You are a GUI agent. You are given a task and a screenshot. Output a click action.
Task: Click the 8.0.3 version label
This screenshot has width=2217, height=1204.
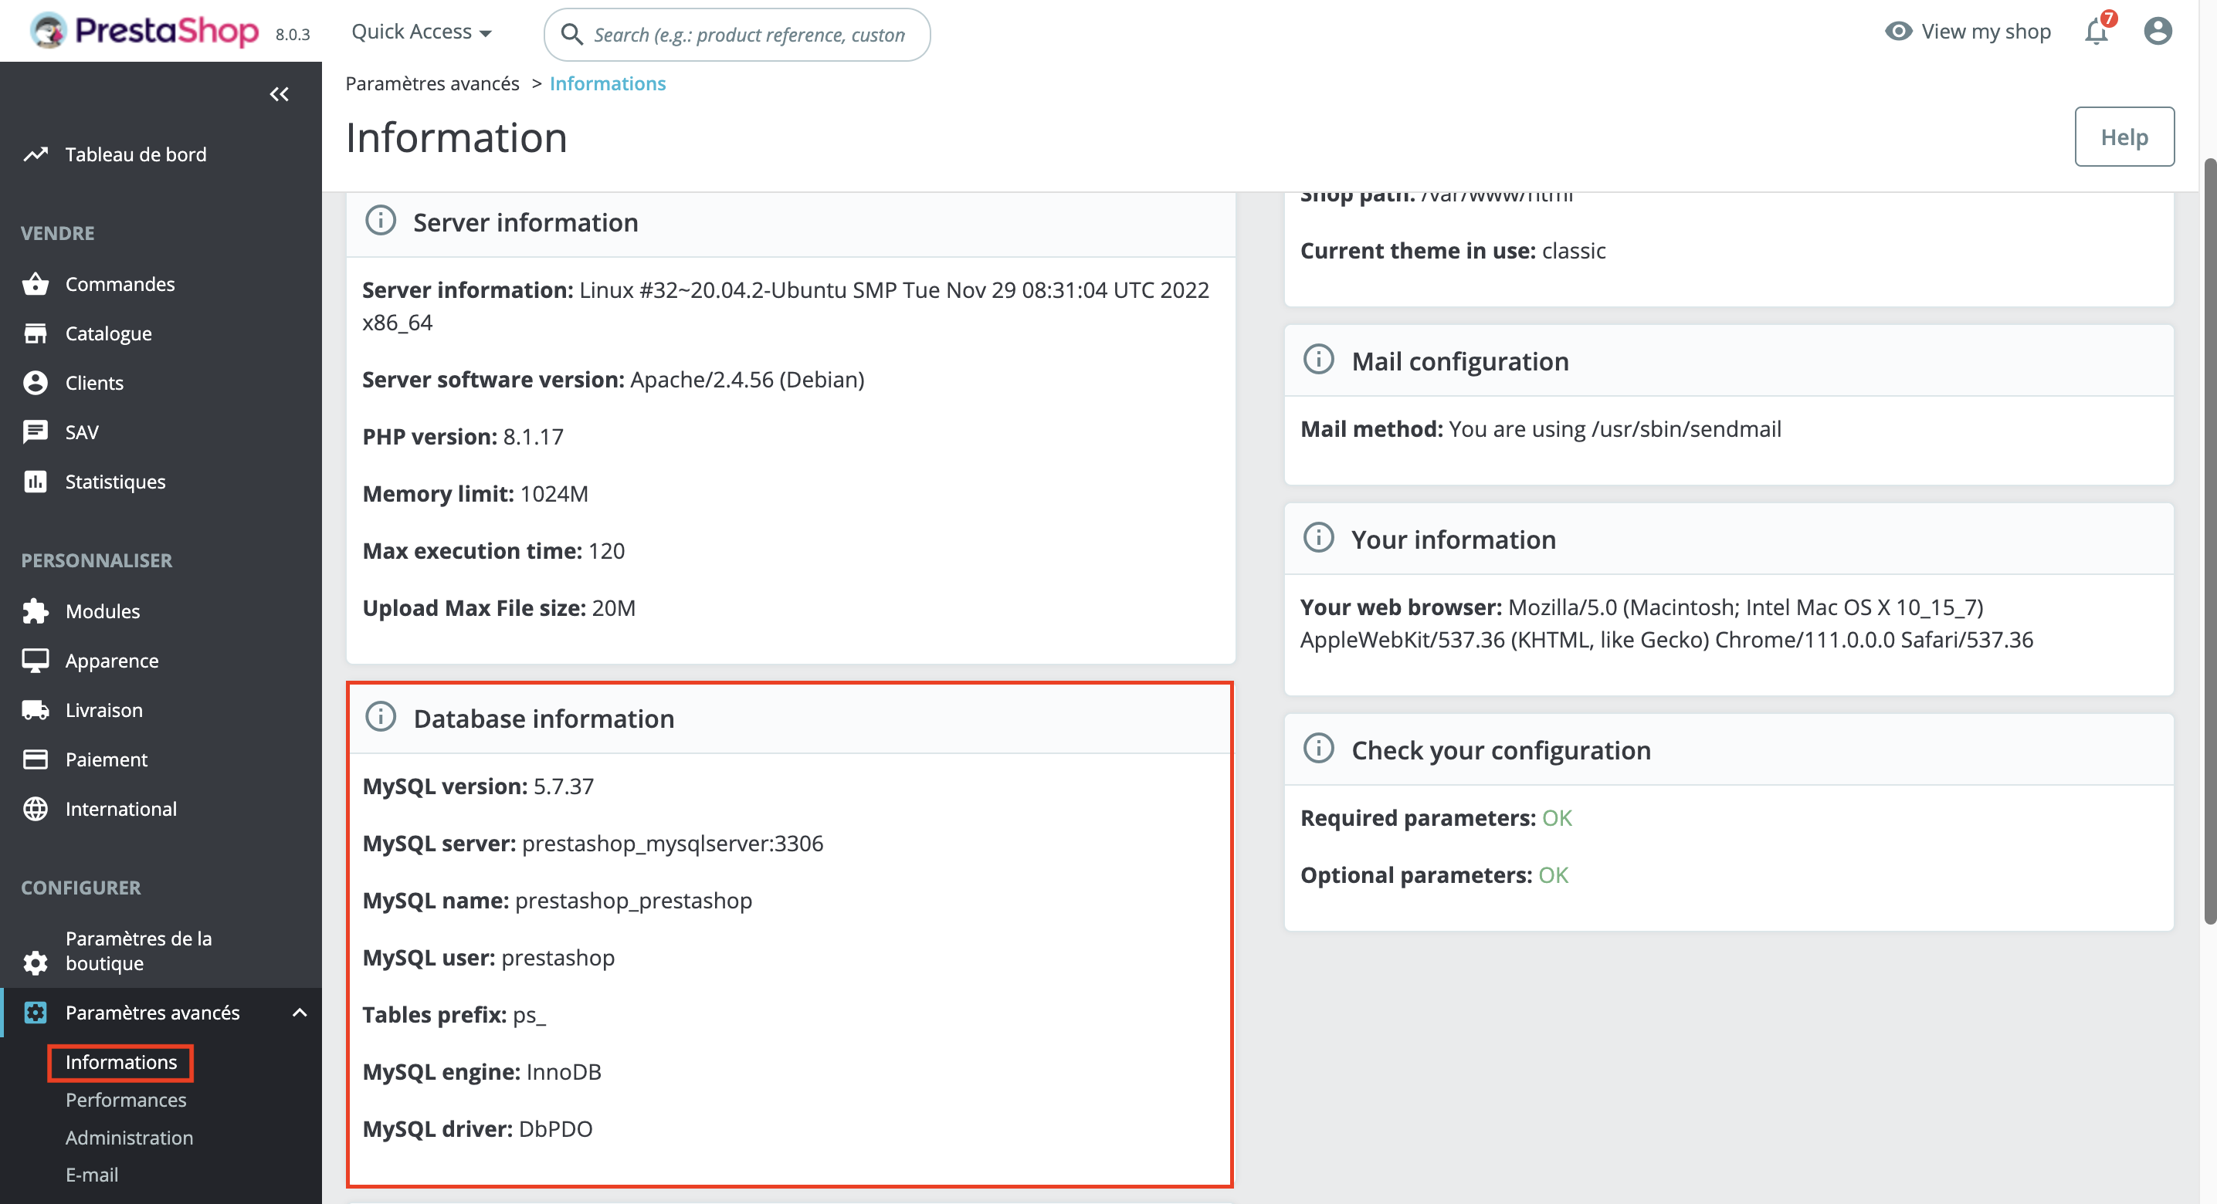[x=293, y=35]
